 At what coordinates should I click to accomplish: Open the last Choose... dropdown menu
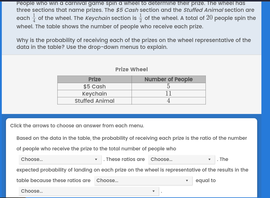tap(89, 191)
